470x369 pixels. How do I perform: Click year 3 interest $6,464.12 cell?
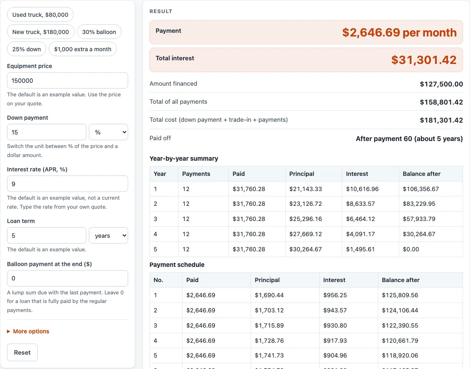(370, 219)
